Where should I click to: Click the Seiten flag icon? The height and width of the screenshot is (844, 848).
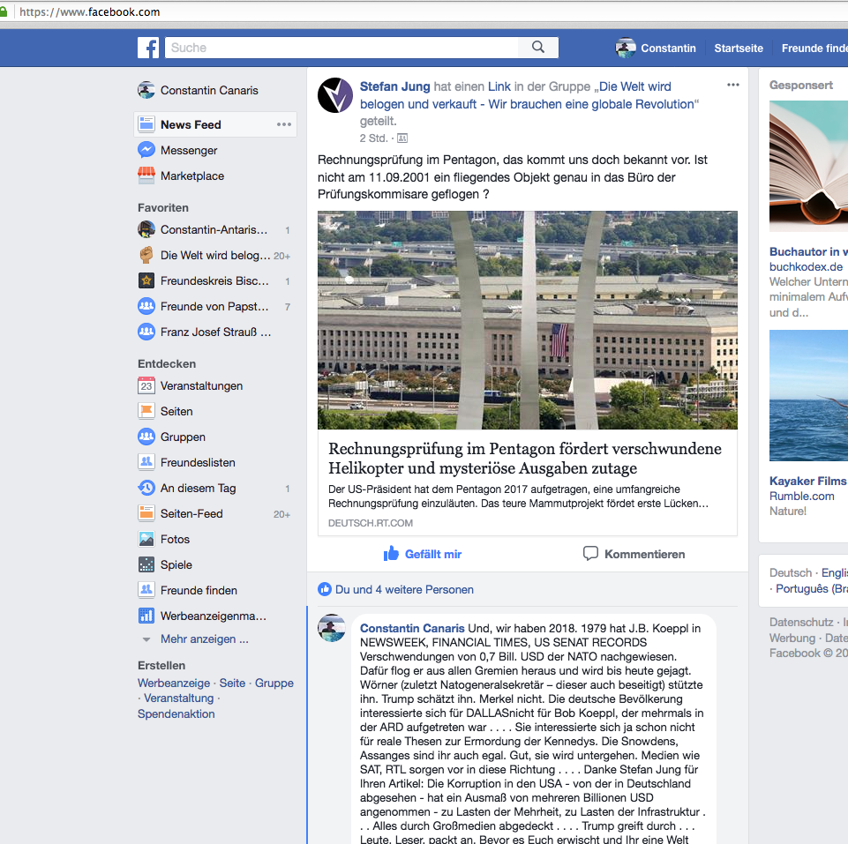click(146, 411)
